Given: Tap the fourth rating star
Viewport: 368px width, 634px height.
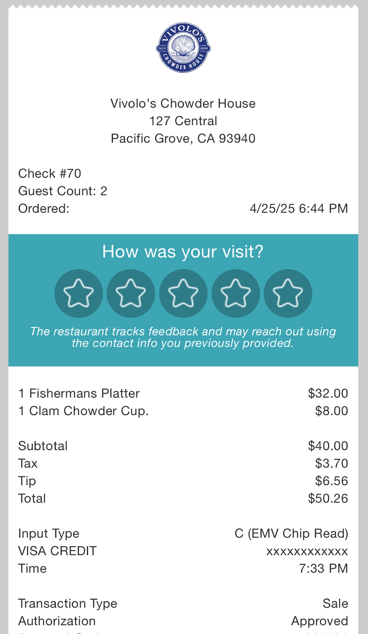Looking at the screenshot, I should click(235, 293).
